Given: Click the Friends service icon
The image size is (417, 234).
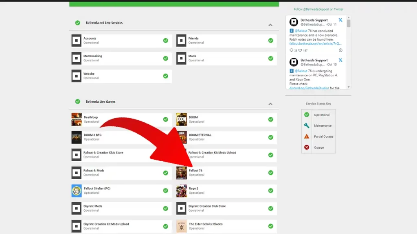Looking at the screenshot, I should 181,40.
